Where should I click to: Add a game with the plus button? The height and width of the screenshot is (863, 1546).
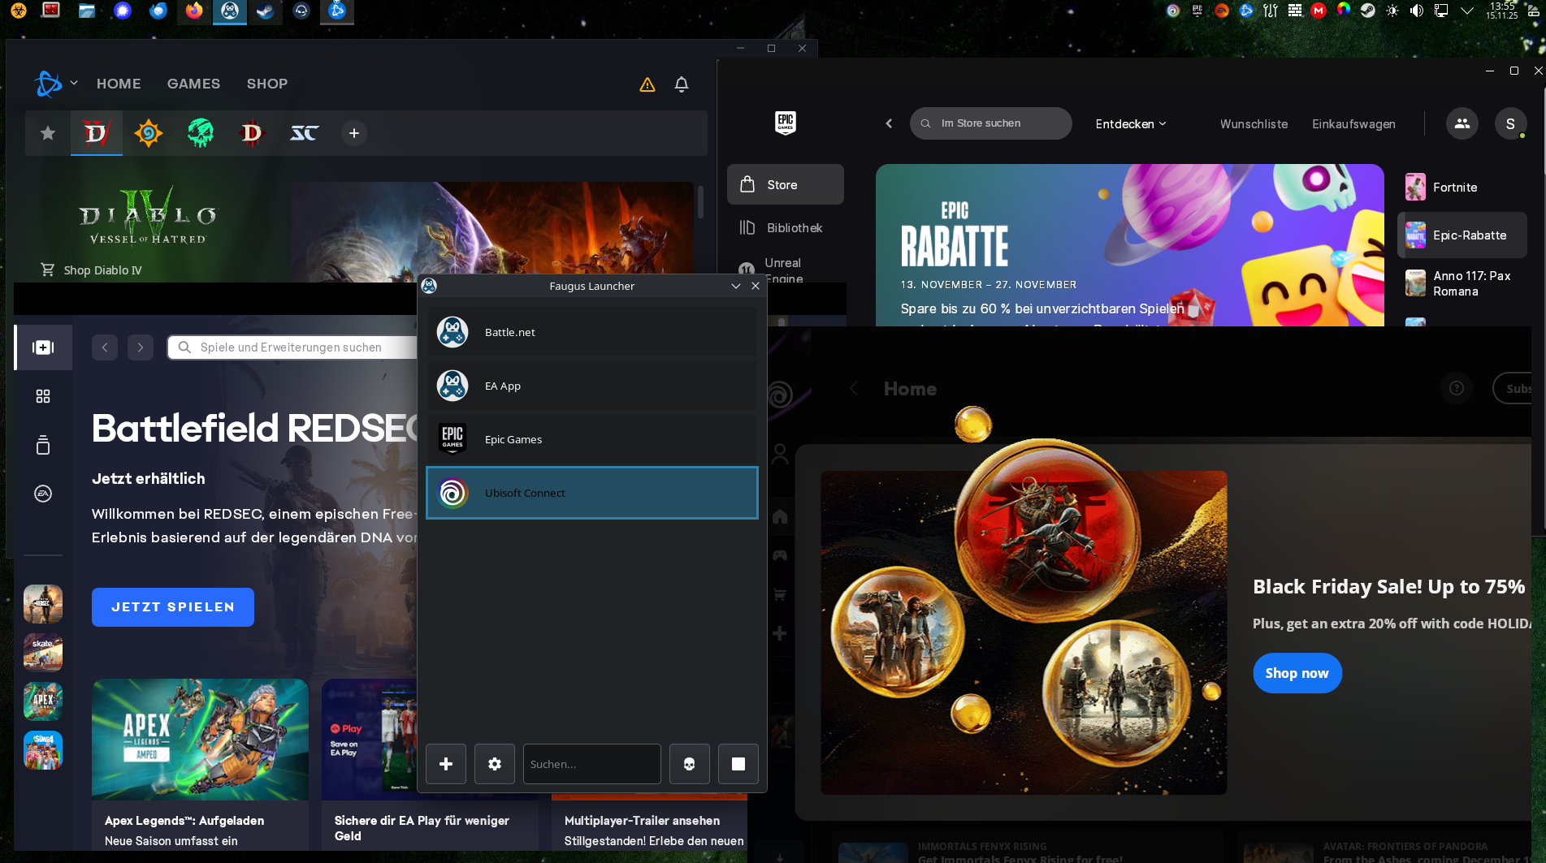[x=354, y=133]
